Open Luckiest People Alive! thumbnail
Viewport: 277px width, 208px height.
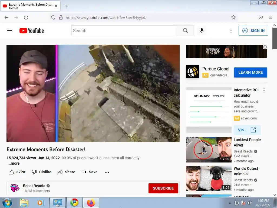[x=209, y=149]
